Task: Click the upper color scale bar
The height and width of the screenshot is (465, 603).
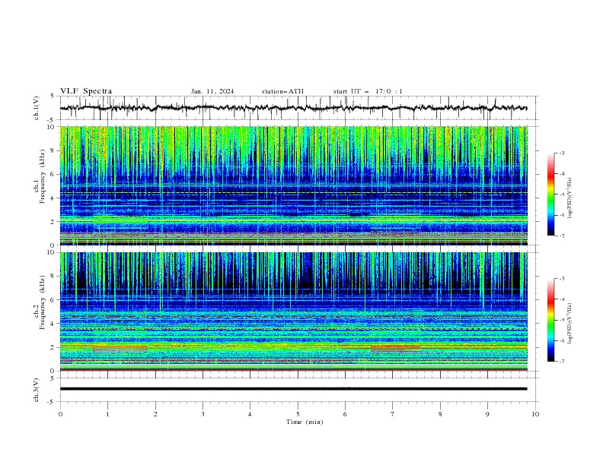Action: point(550,195)
